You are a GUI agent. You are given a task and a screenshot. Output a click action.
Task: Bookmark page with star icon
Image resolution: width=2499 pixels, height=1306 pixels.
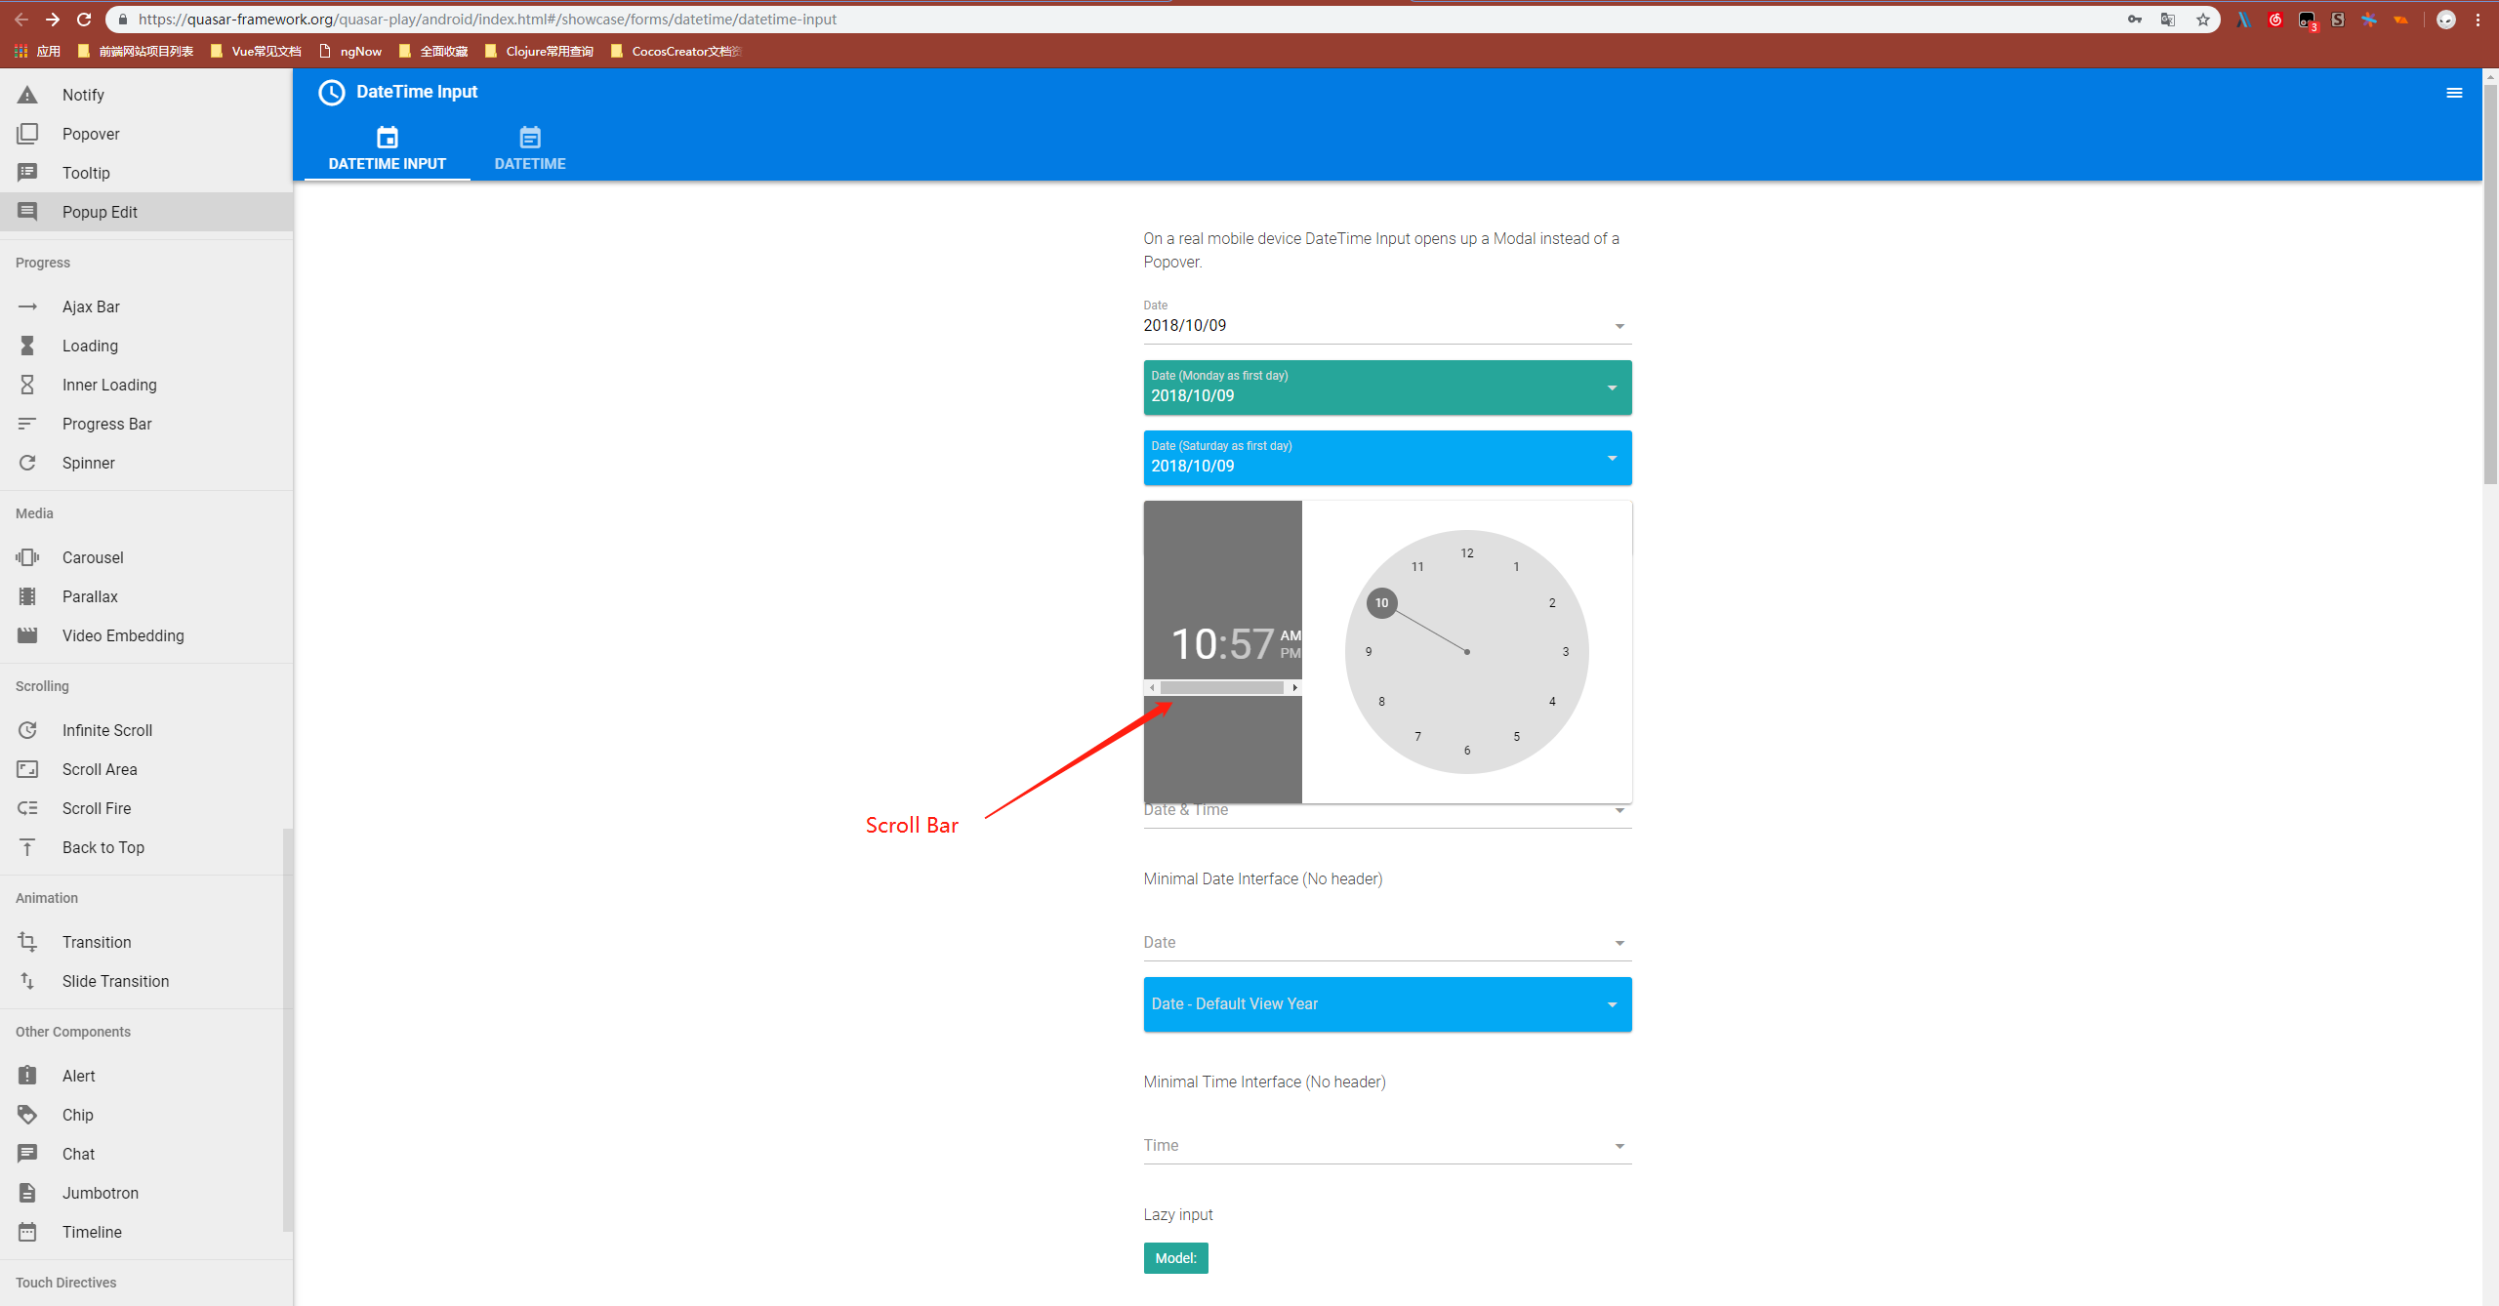coord(2202,20)
